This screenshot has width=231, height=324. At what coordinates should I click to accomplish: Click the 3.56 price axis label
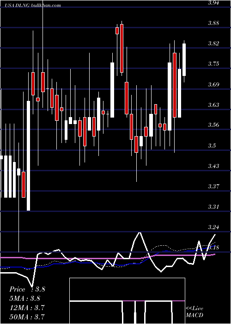pos(214,125)
